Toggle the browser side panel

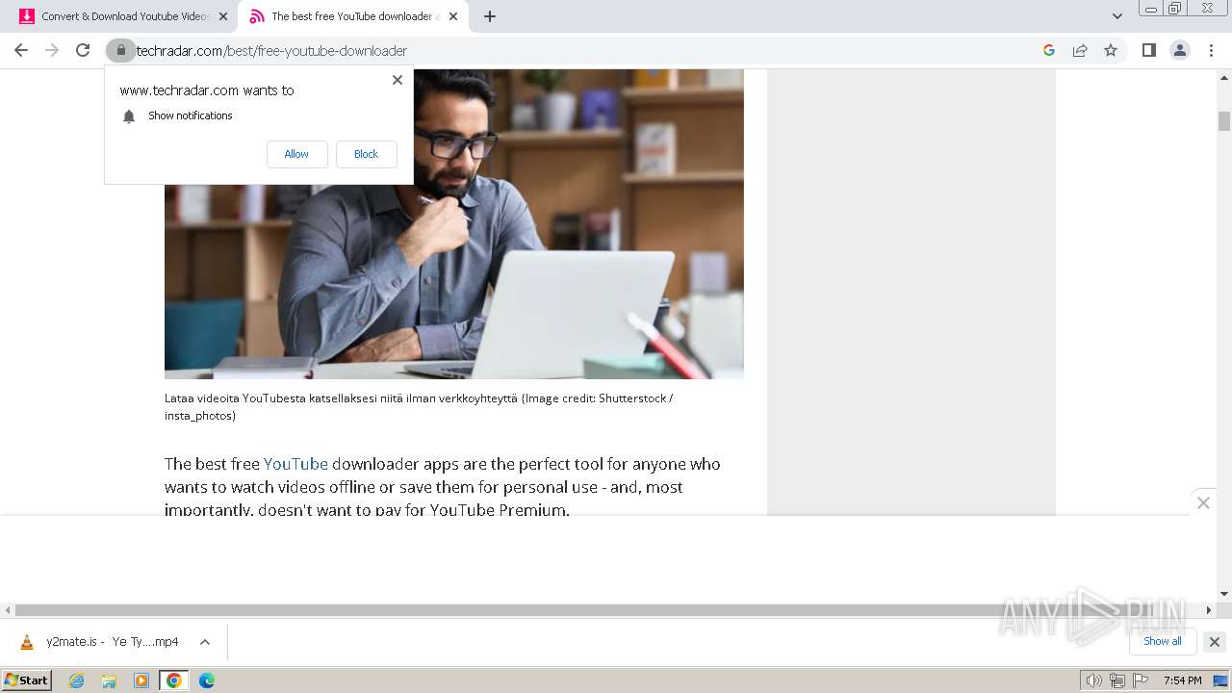(1148, 50)
